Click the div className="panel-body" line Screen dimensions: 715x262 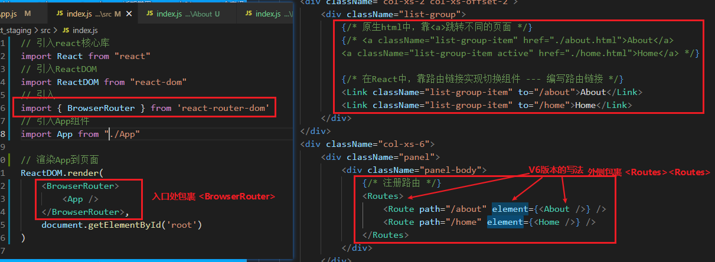(414, 171)
